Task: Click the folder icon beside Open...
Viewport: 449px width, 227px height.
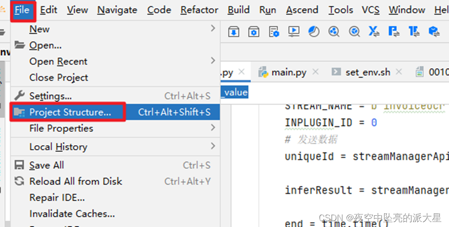Action: tap(20, 45)
